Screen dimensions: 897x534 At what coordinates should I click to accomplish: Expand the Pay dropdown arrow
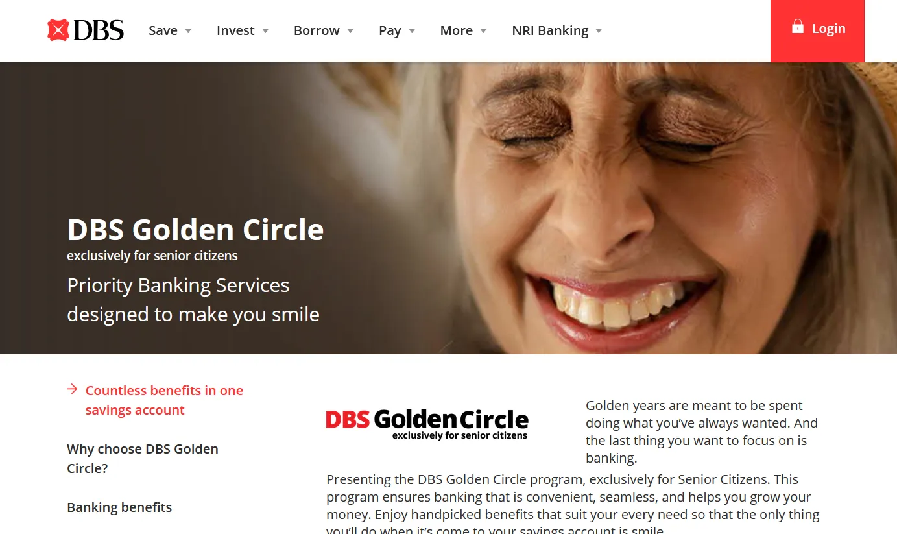pos(412,30)
